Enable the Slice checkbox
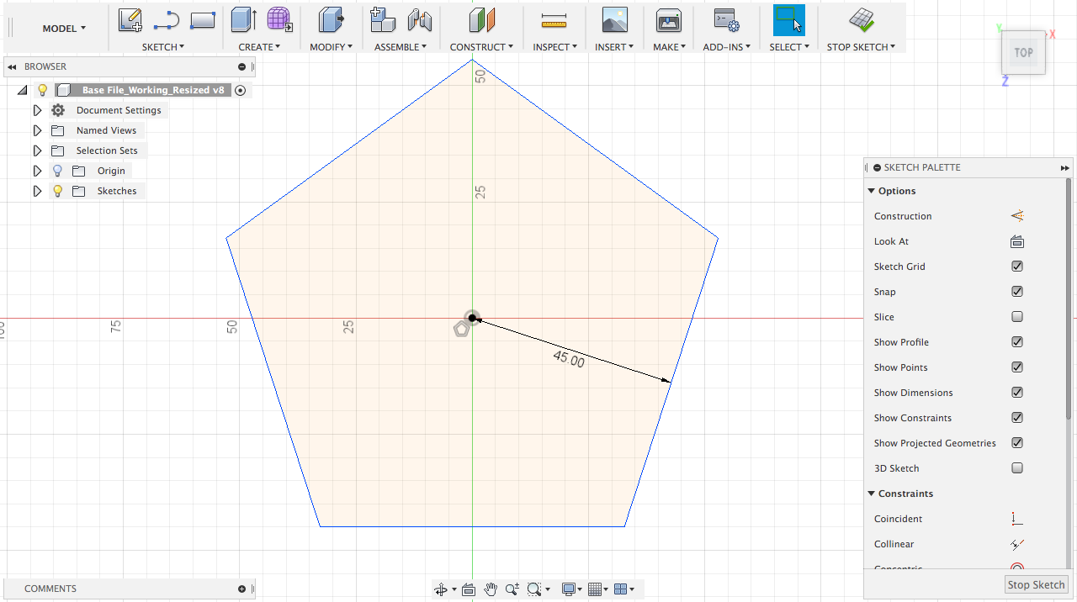 1017,317
